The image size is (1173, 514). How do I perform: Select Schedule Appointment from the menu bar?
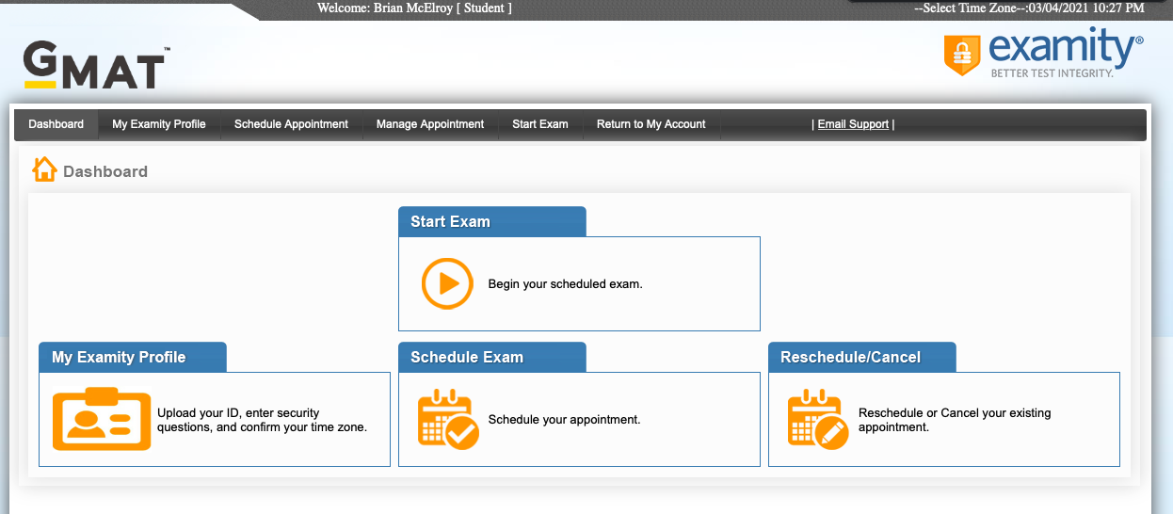[x=291, y=124]
